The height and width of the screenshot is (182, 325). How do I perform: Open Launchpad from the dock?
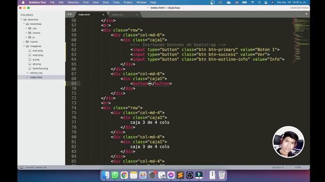143,175
